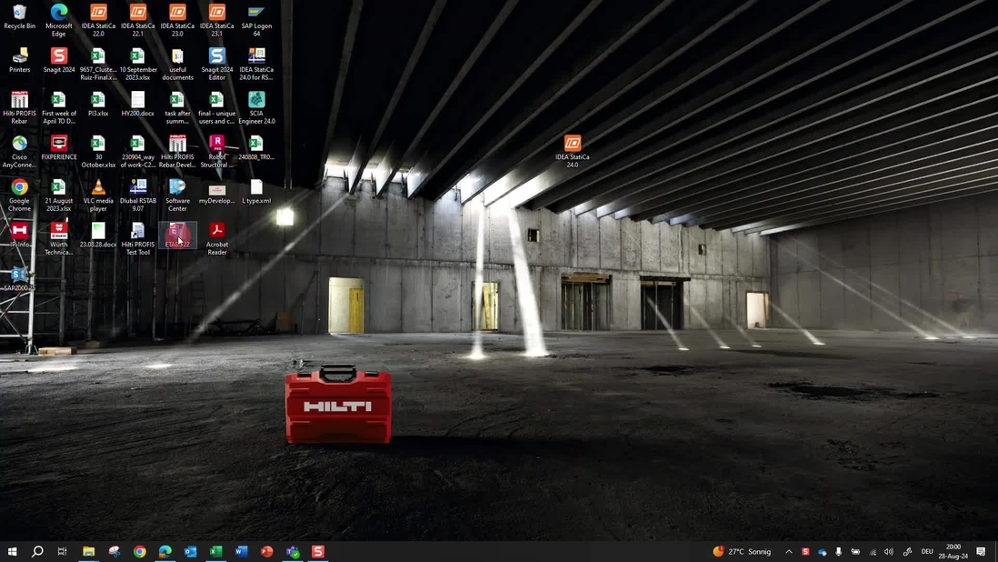Select the IDEA StatiCa 24.0 shortcut

(x=573, y=152)
